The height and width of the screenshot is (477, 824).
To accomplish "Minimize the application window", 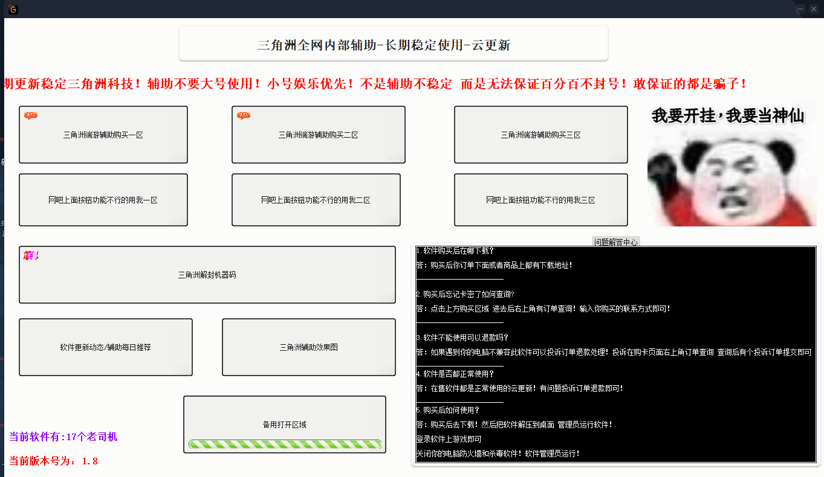I will [800, 9].
